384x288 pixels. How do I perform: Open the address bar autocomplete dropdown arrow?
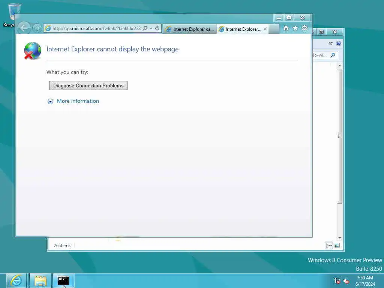[x=151, y=28]
